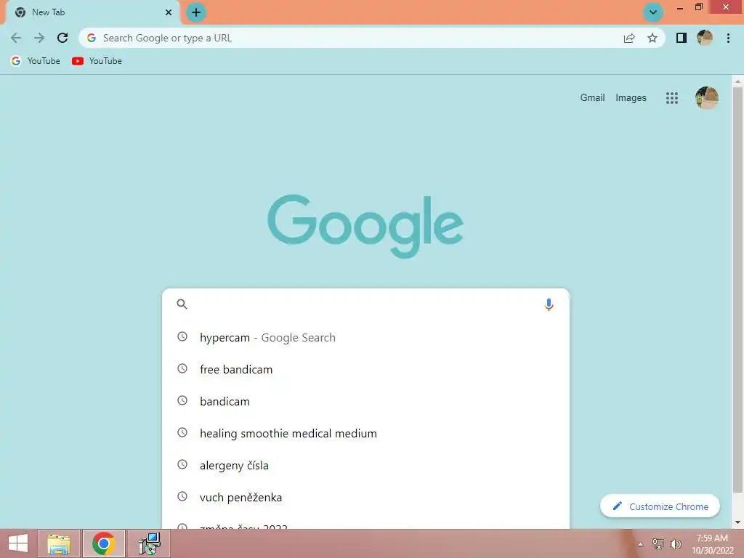The width and height of the screenshot is (744, 558).
Task: Click the Google search input field
Action: [365, 304]
